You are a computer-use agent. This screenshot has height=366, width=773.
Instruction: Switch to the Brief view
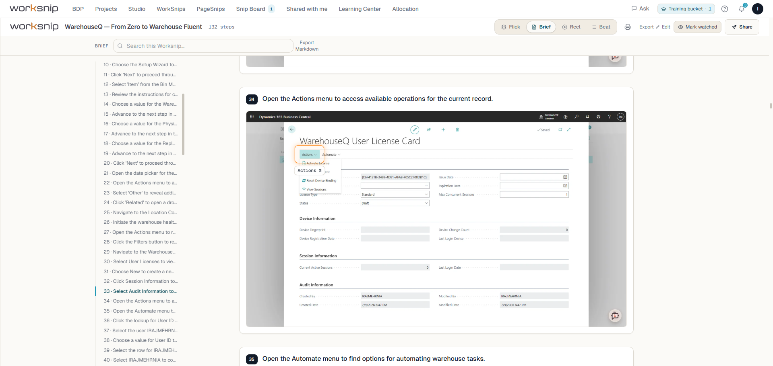(x=541, y=27)
